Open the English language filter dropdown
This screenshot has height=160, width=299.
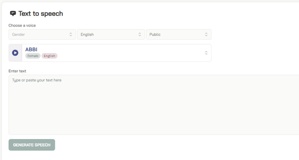click(111, 34)
